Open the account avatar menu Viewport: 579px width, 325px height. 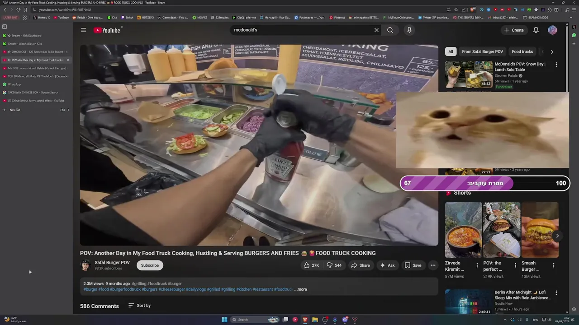[552, 30]
